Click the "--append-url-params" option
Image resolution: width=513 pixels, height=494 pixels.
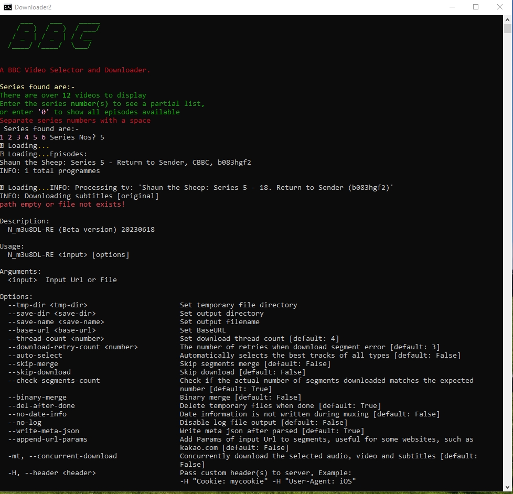48,439
